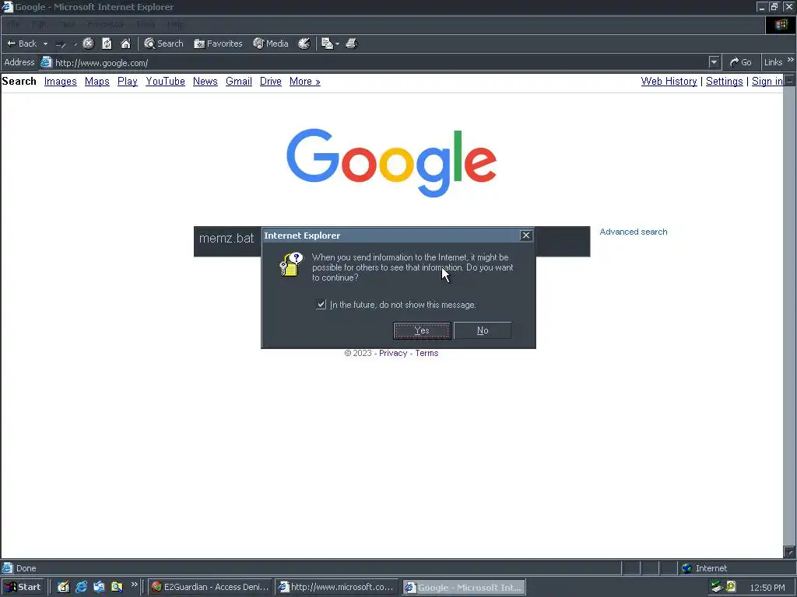Image resolution: width=797 pixels, height=597 pixels.
Task: Click the page icon in Address bar
Action: tap(46, 62)
